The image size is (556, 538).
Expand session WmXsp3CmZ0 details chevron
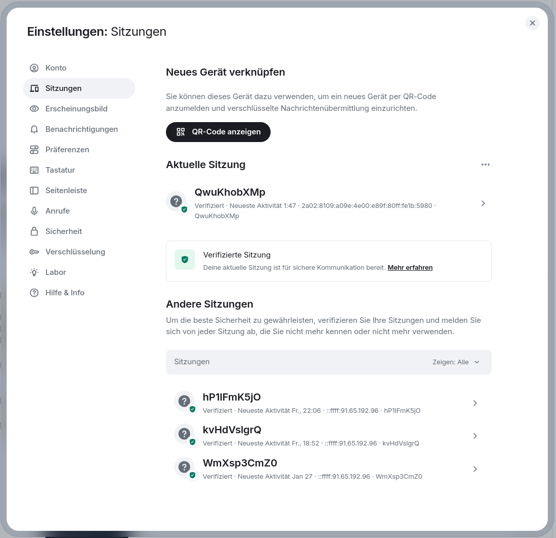click(x=475, y=469)
